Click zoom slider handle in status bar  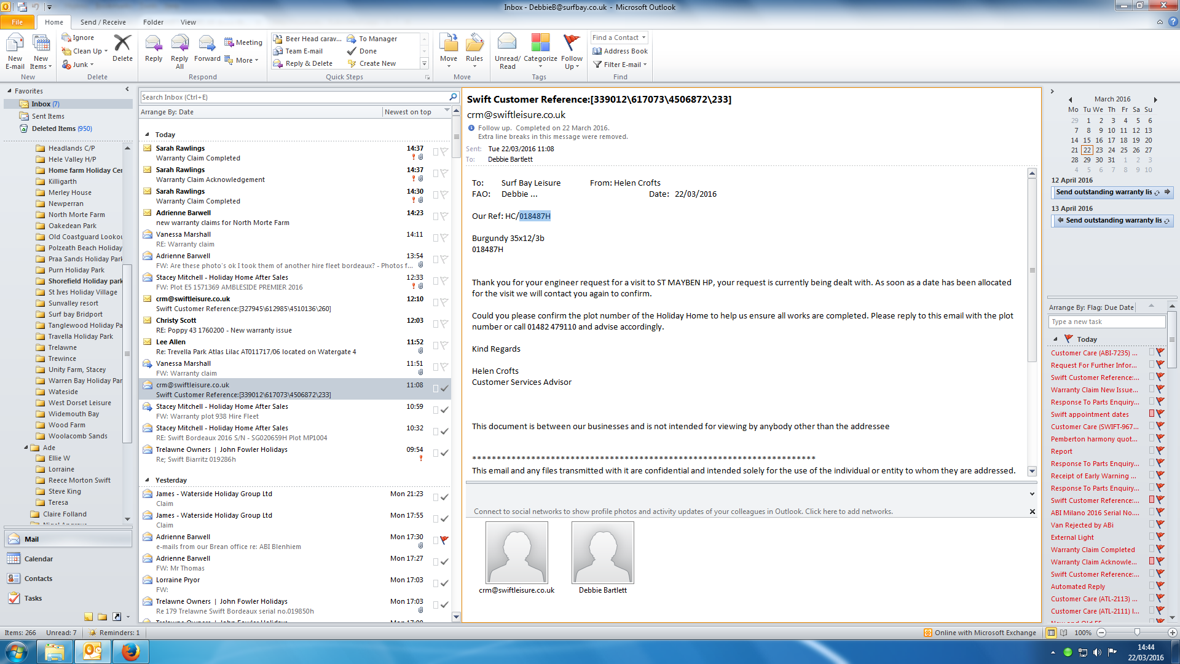point(1137,633)
